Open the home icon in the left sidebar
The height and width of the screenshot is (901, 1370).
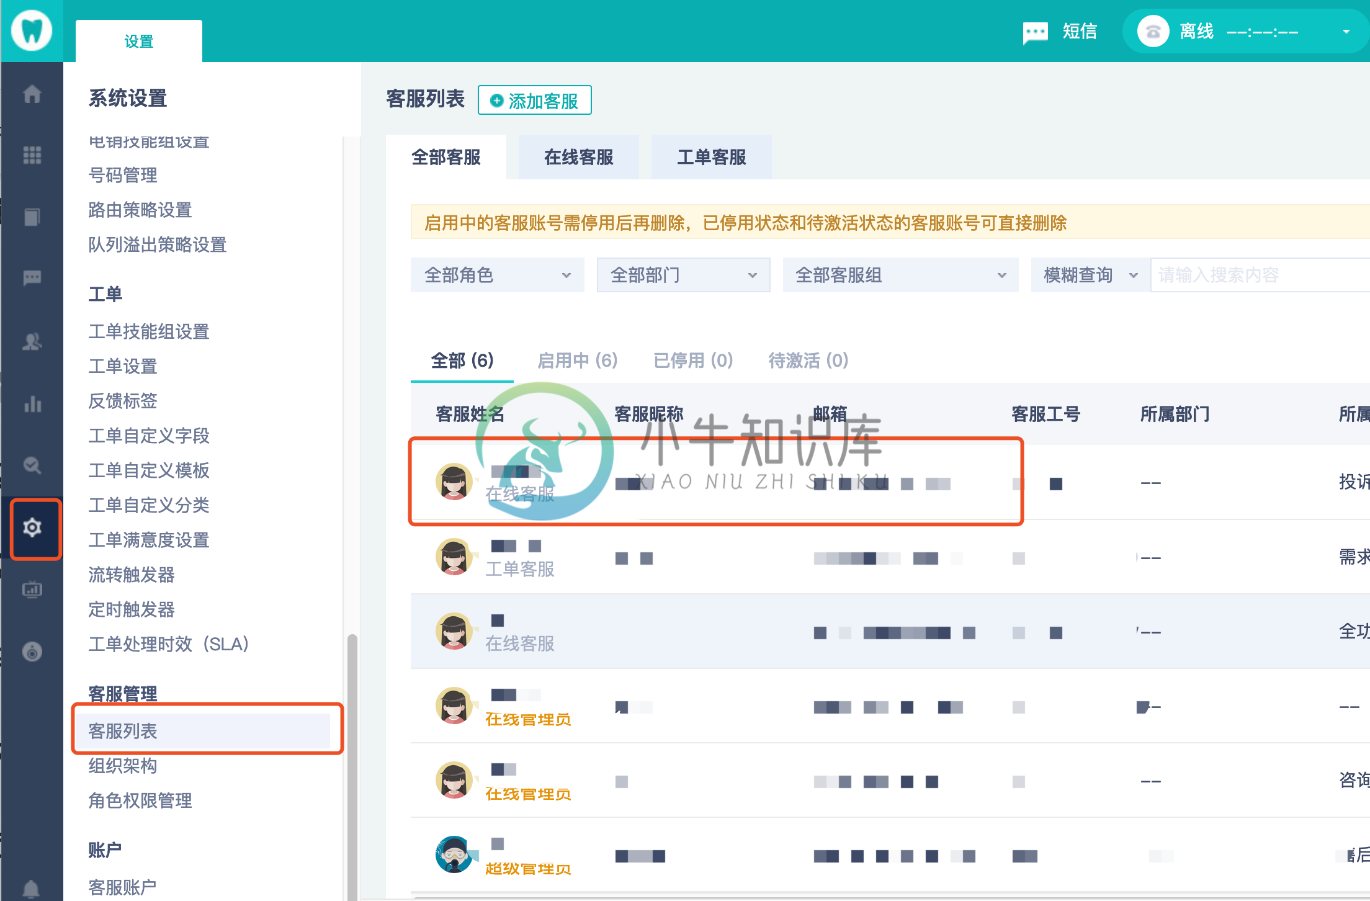[x=32, y=94]
